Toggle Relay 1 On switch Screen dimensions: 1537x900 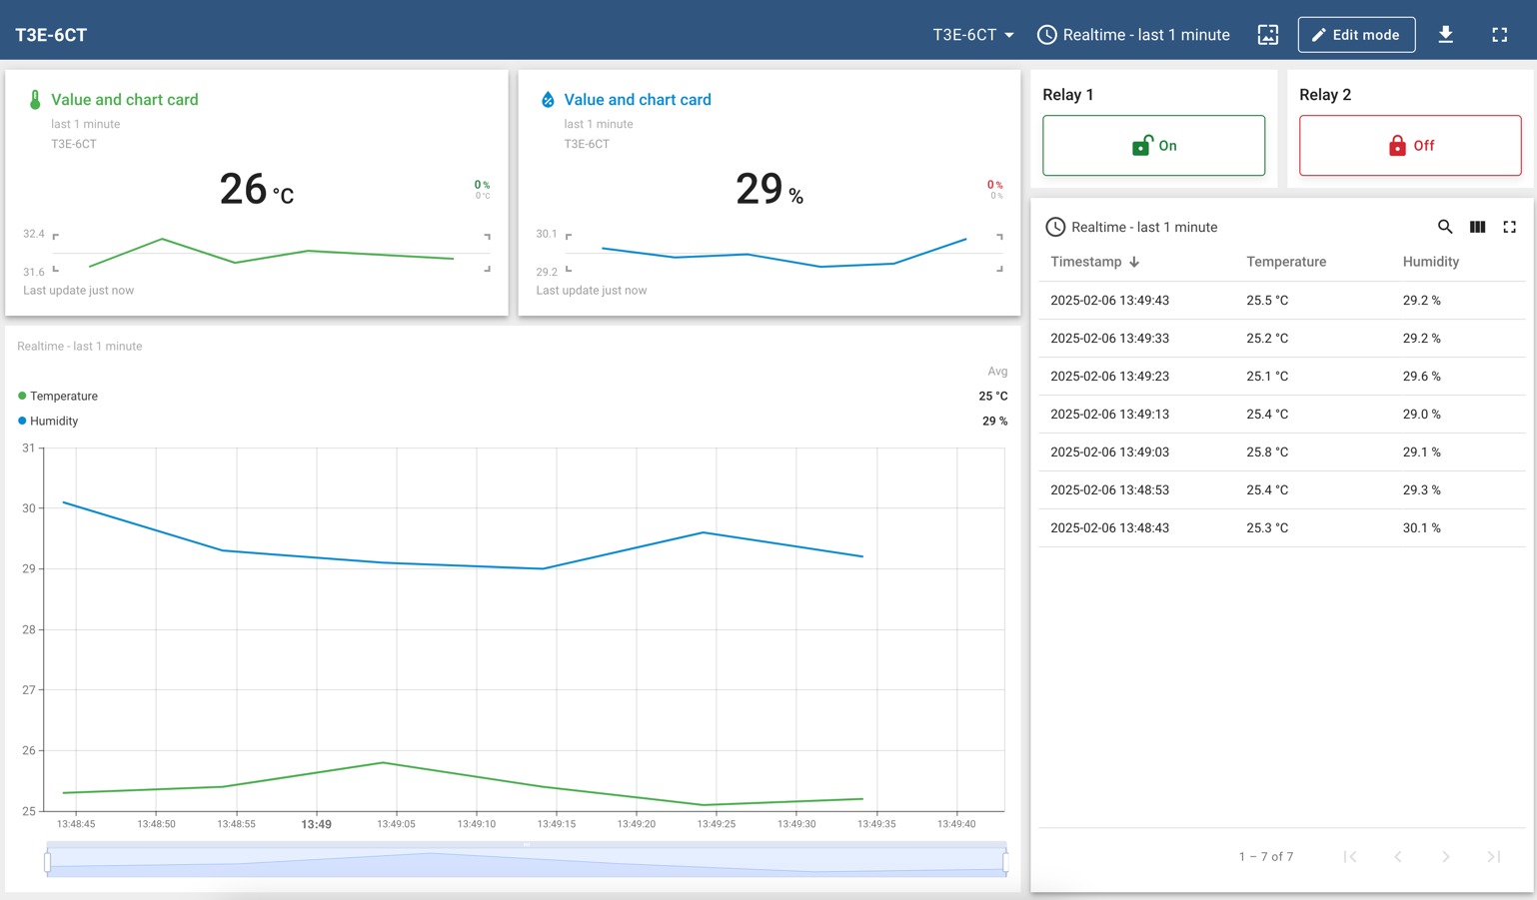[1153, 146]
